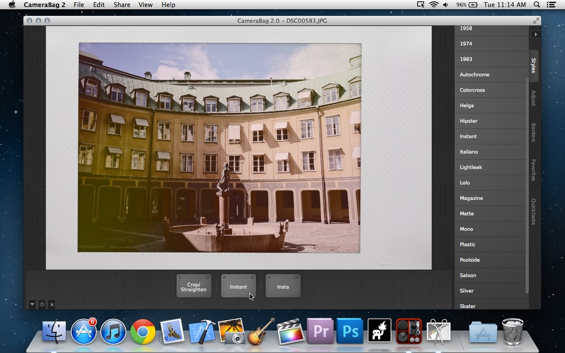Open the tray dropdown arrow at bottom-left
This screenshot has height=353, width=565.
point(32,304)
